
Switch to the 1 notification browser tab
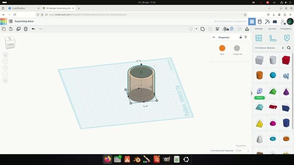[x=24, y=8]
